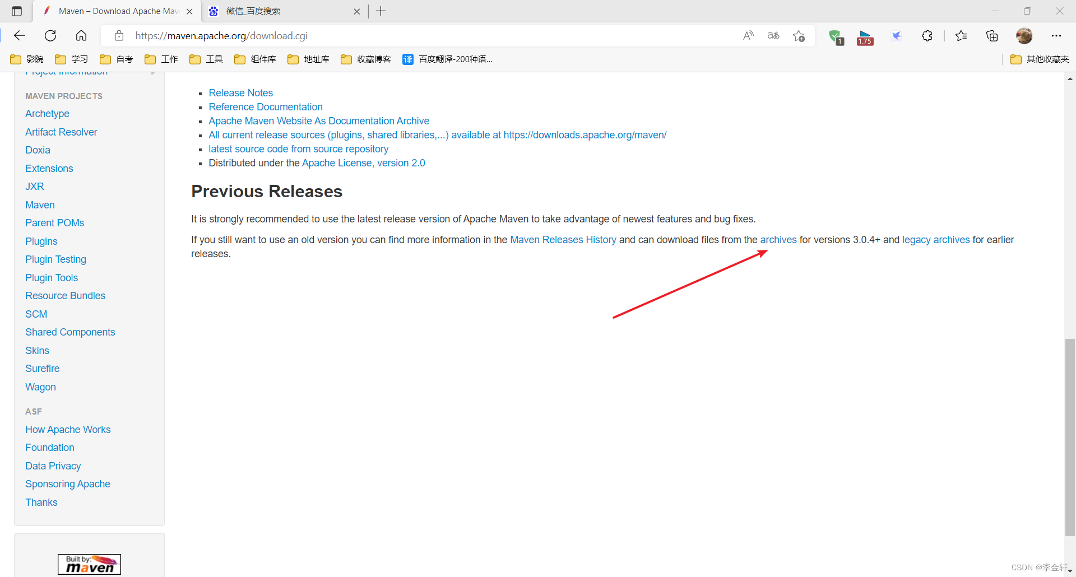View site info lock icon
The image size is (1076, 577).
[119, 36]
